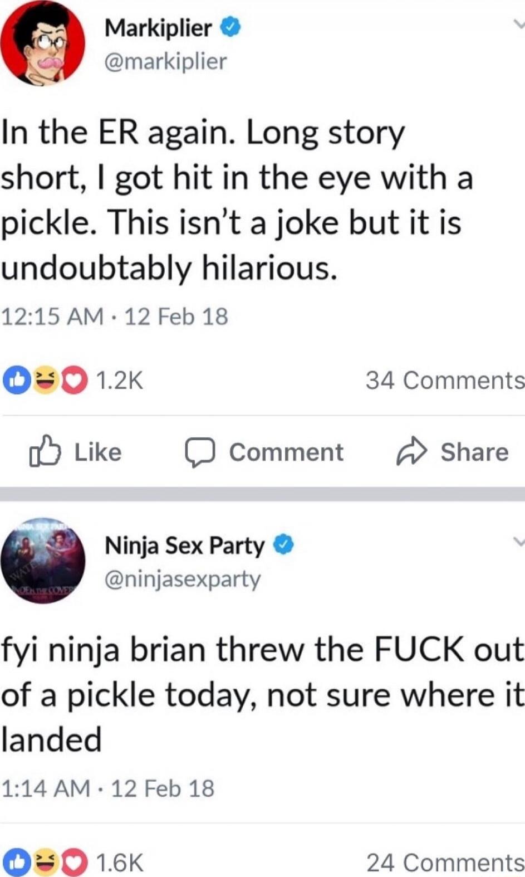Click the verified badge next to Markiplier
525x877 pixels.
tap(230, 27)
